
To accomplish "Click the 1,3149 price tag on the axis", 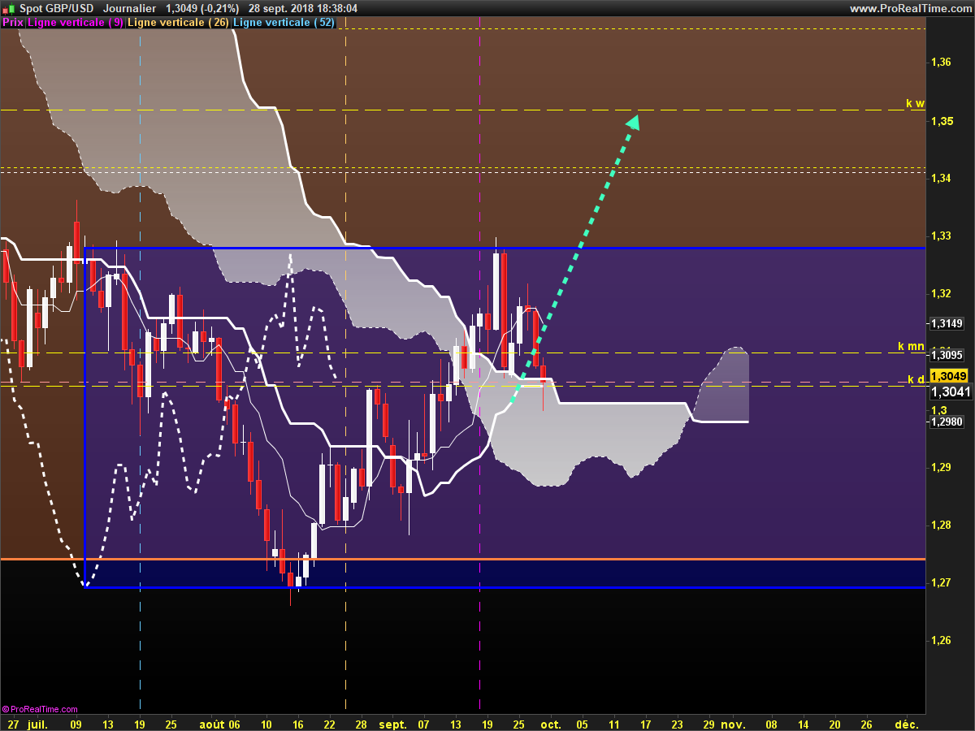I will point(947,323).
